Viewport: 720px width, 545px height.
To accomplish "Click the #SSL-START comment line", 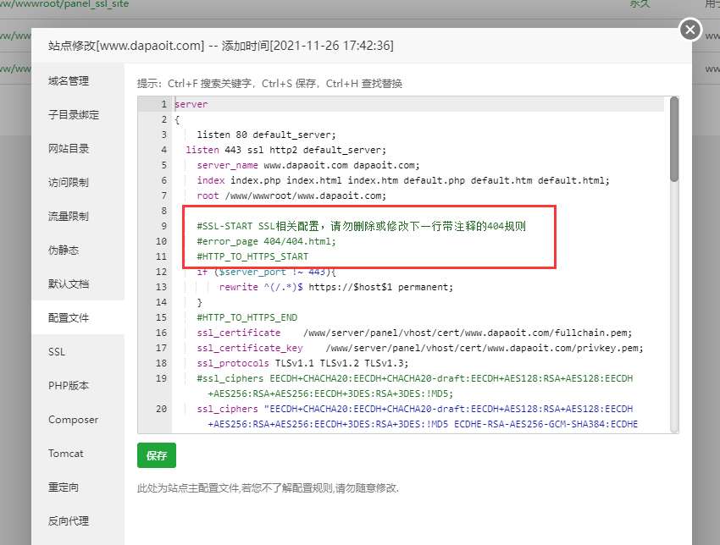I will pos(362,226).
